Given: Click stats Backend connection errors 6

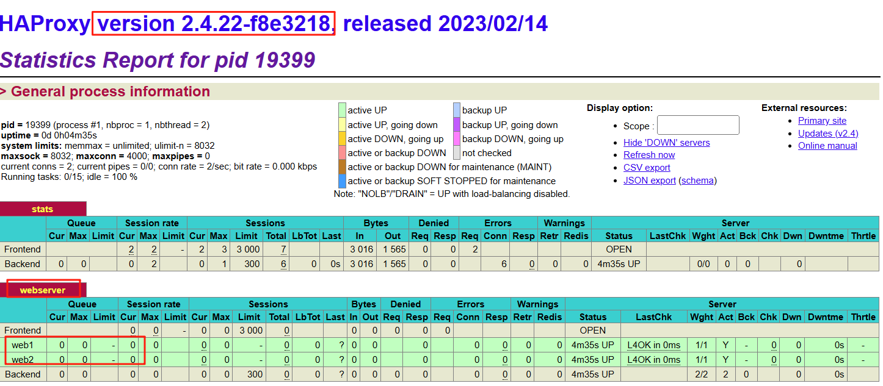Looking at the screenshot, I should coord(504,264).
